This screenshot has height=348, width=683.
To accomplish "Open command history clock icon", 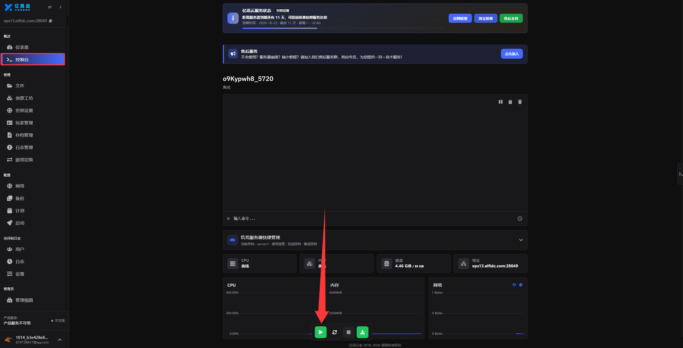I will coord(520,219).
